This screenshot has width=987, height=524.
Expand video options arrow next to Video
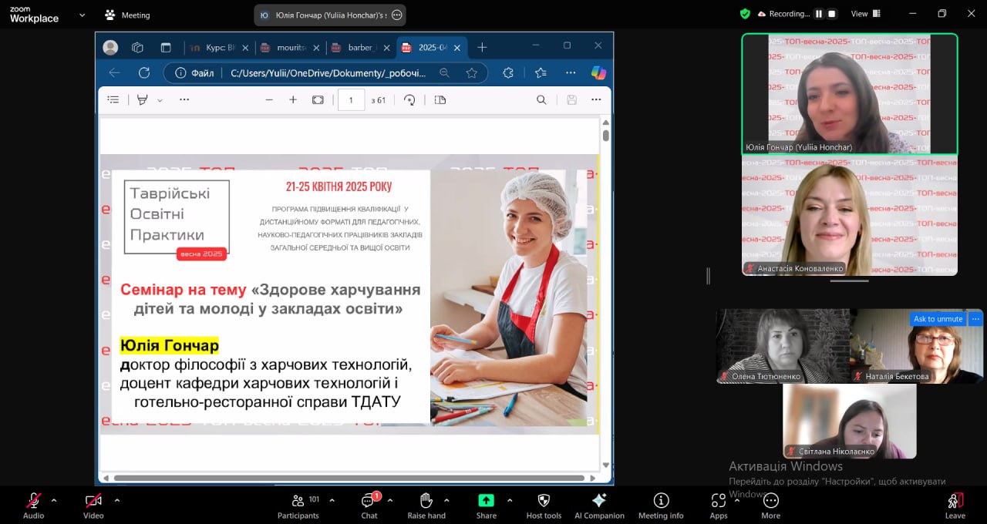click(116, 500)
